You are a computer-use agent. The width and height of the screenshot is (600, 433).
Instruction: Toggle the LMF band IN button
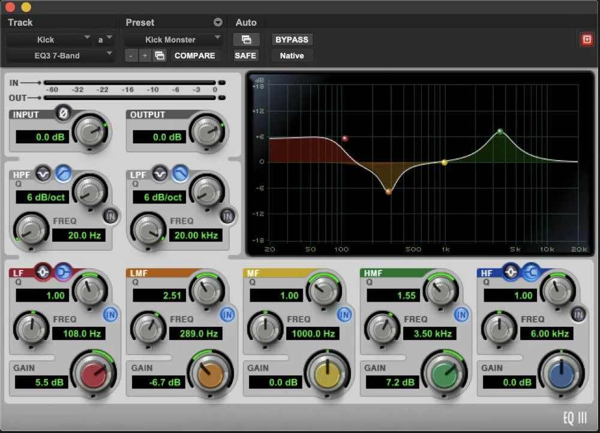click(x=228, y=314)
